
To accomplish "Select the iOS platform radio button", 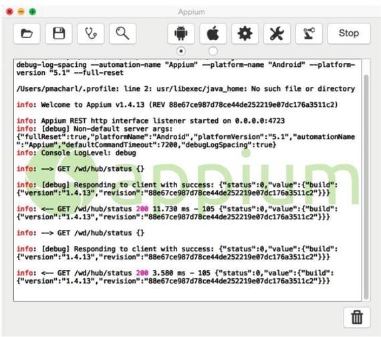I will tap(213, 51).
